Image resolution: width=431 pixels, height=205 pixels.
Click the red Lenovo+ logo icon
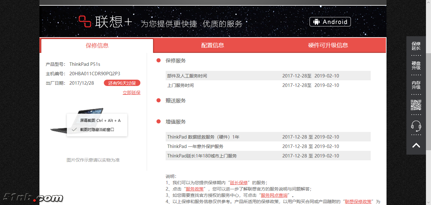coord(85,21)
